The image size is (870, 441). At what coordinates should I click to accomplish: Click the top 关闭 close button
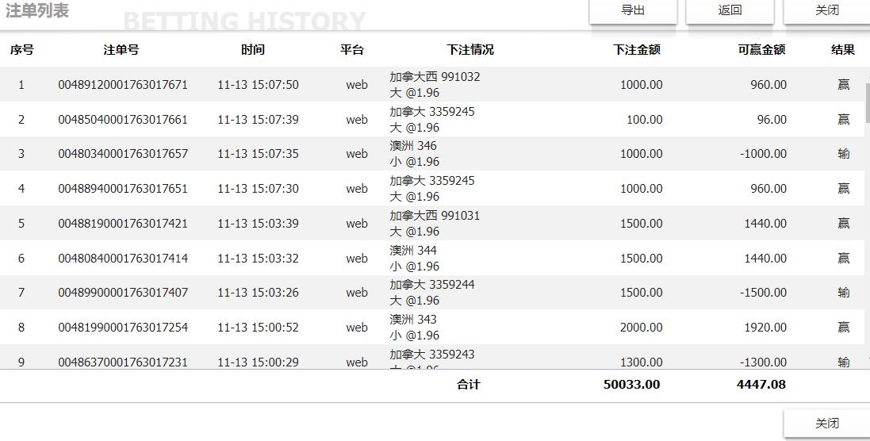(x=826, y=10)
